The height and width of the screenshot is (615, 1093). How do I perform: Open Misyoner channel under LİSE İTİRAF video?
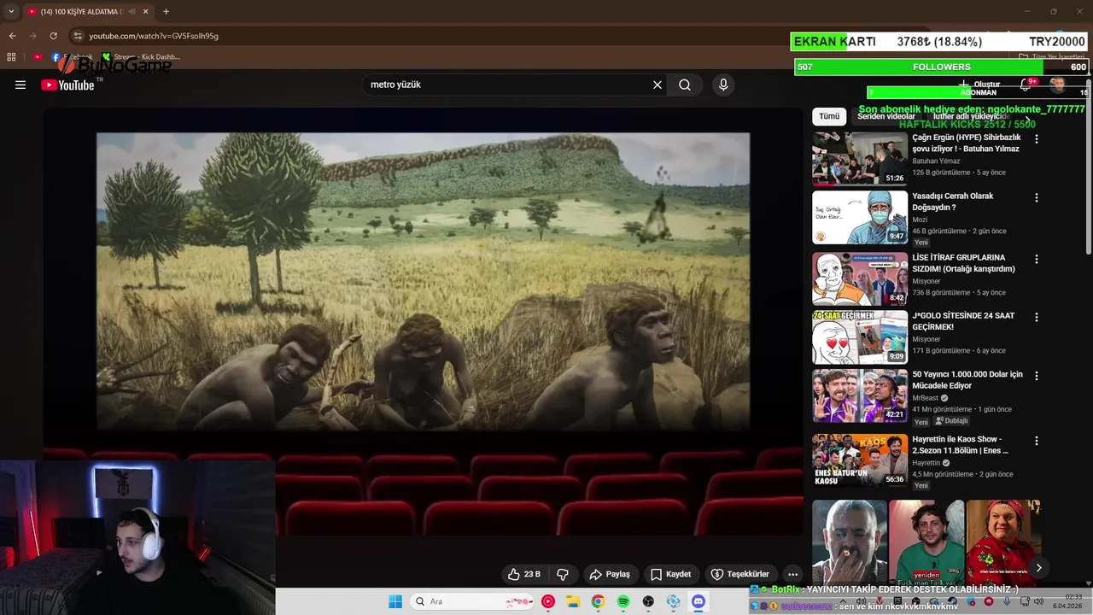pyautogui.click(x=926, y=280)
